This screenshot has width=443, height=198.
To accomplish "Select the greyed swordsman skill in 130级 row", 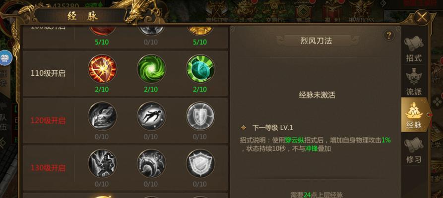I will pyautogui.click(x=102, y=163).
